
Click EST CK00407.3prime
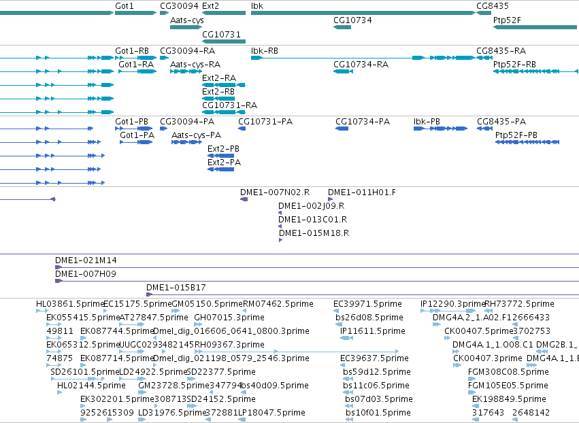click(487, 359)
